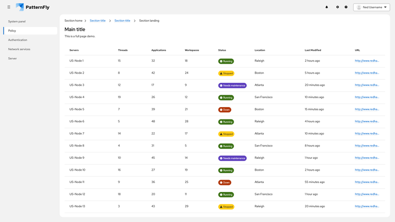Open the URL link for US-Node 4

pos(367,97)
